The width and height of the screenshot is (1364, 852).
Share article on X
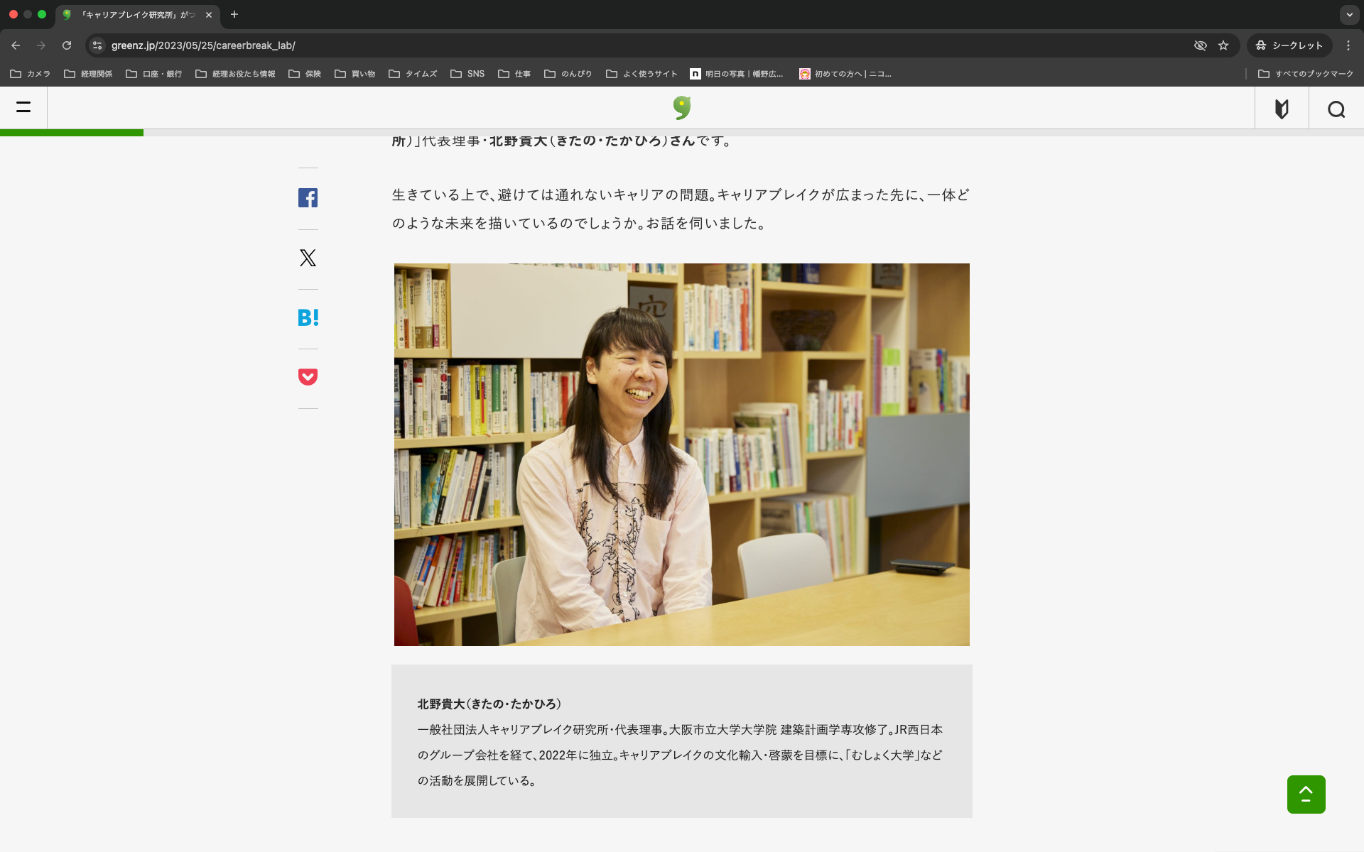(x=308, y=258)
